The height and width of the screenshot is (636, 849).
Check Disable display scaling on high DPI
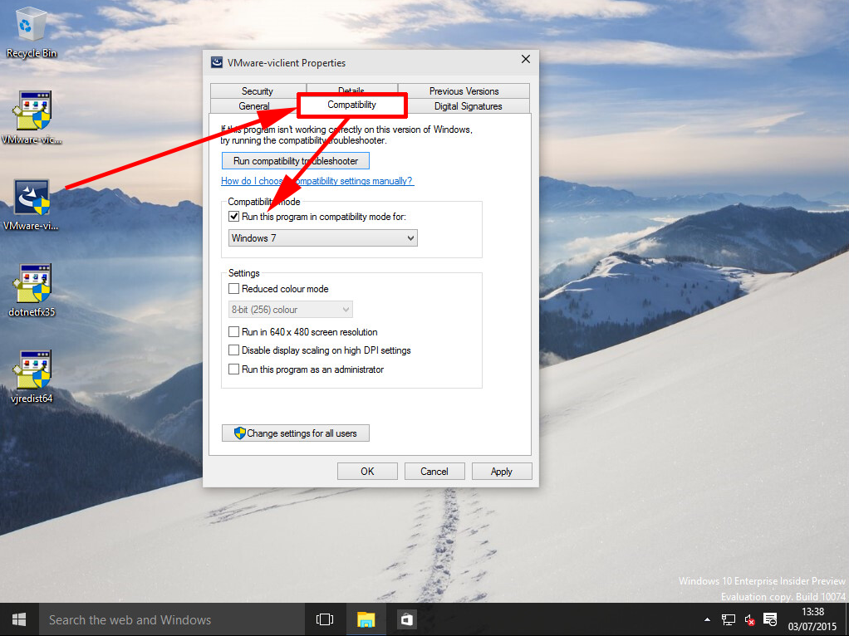(x=234, y=350)
